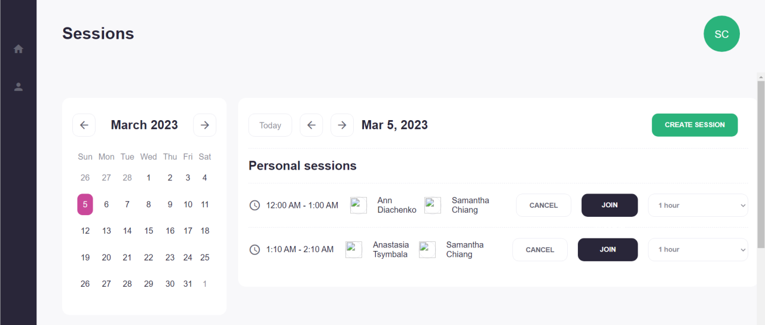
Task: Open the home icon in sidebar
Action: 19,49
